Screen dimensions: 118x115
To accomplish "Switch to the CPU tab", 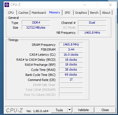I will point(11,13).
